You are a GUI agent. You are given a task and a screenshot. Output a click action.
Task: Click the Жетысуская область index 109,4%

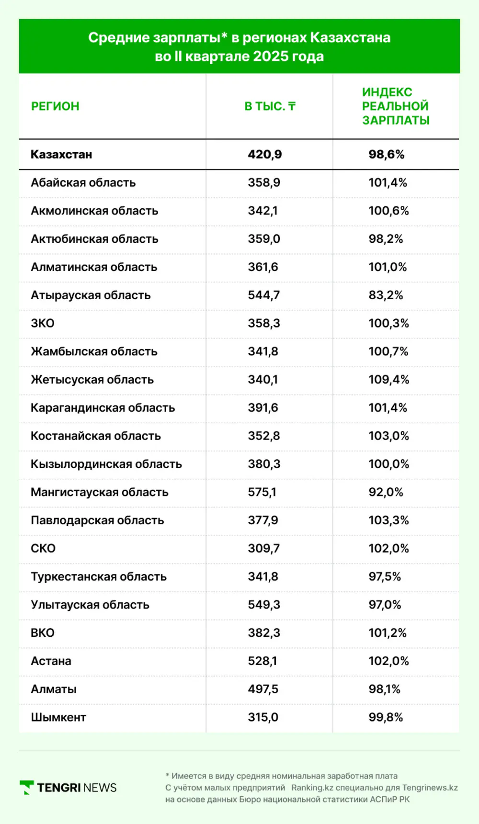(x=388, y=380)
